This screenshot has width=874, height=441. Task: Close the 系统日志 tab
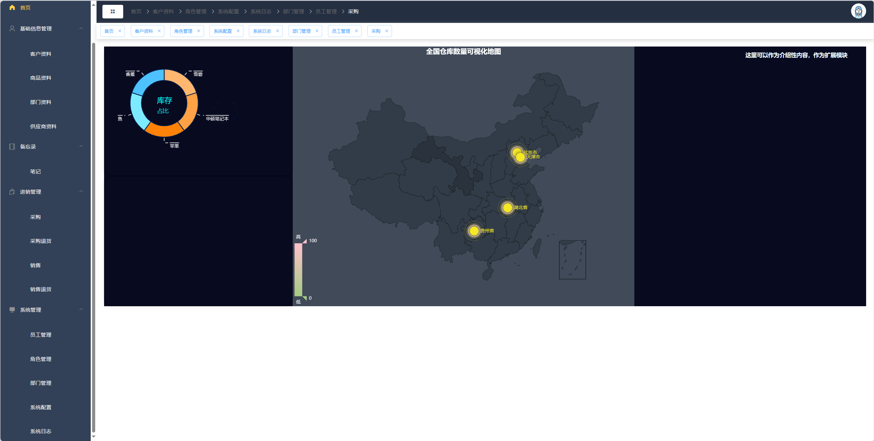click(x=277, y=31)
